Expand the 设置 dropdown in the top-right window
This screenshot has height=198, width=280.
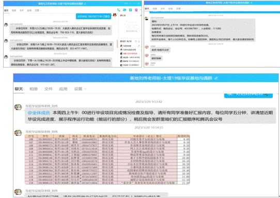179,9
